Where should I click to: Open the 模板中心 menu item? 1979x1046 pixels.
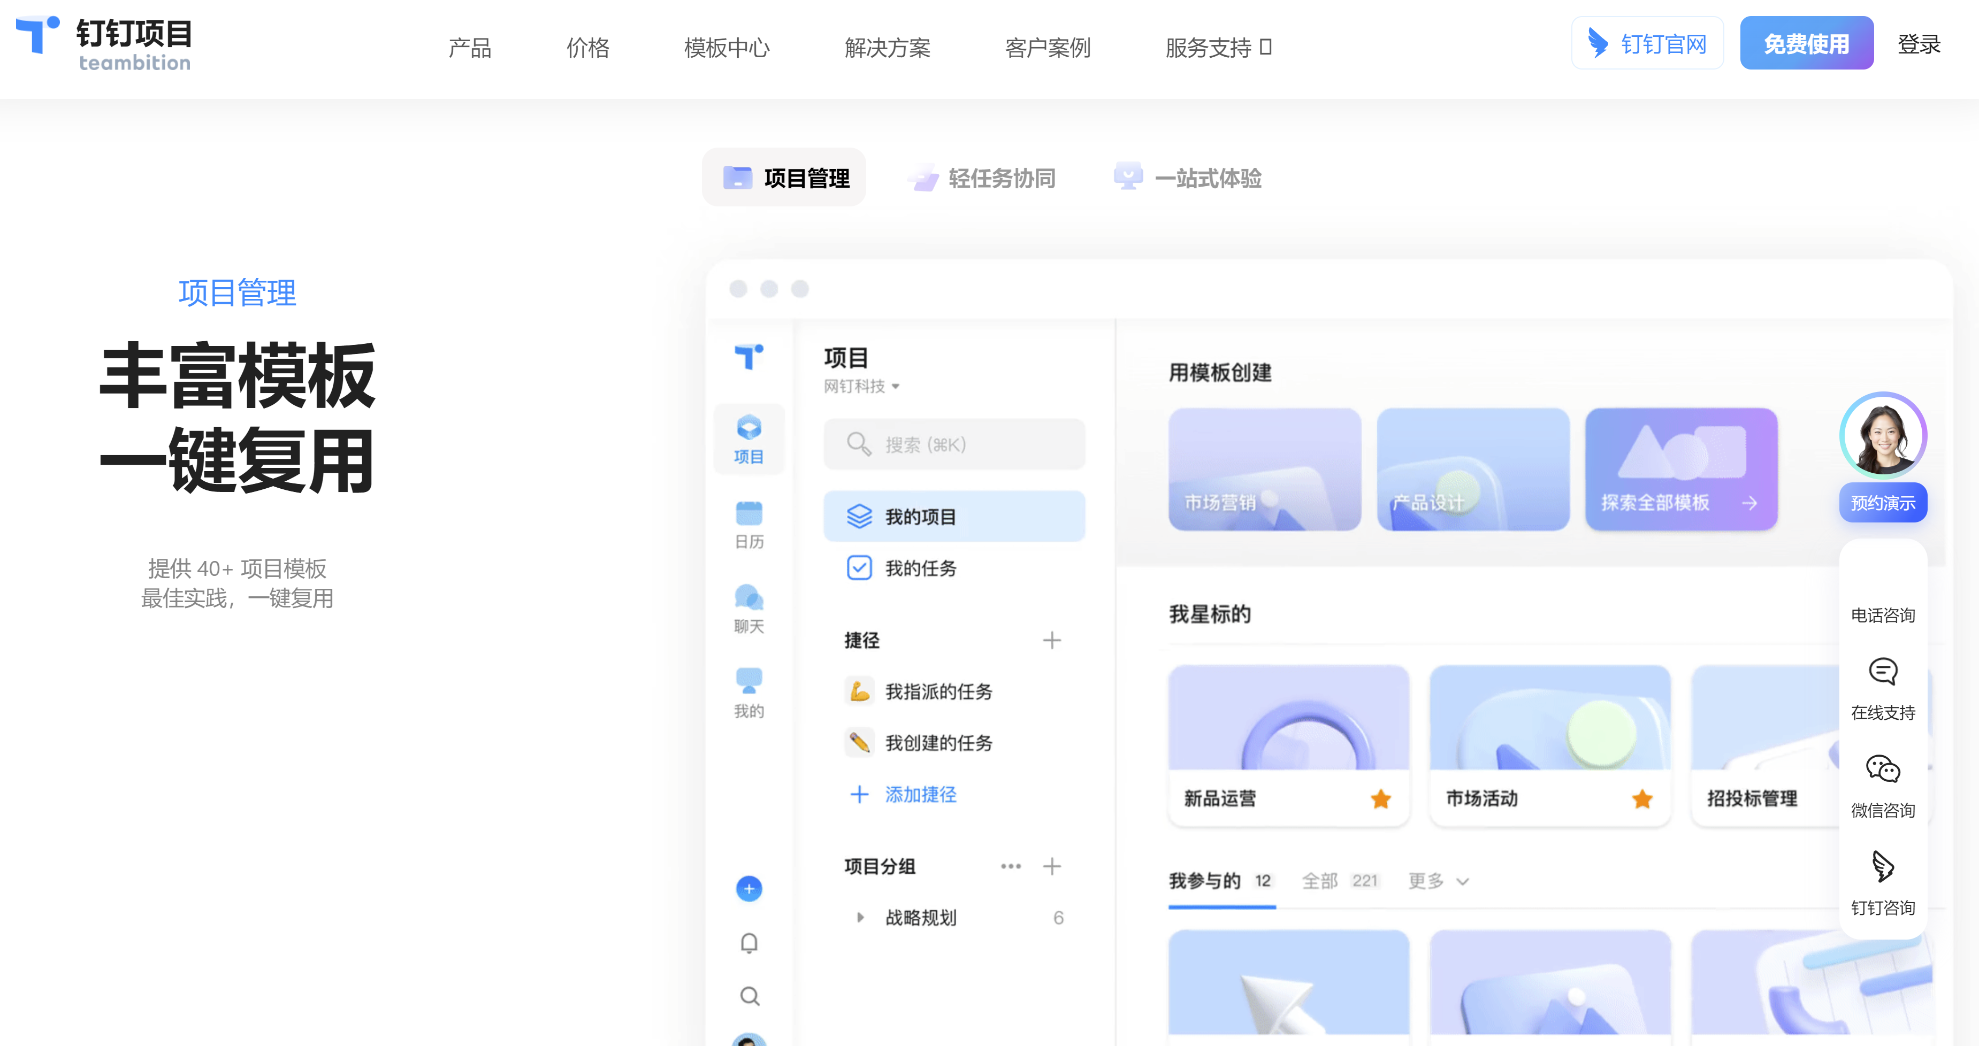coord(726,48)
